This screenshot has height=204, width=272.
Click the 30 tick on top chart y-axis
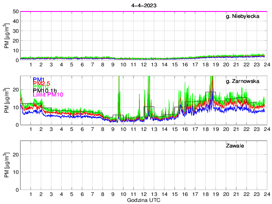(x=14, y=31)
